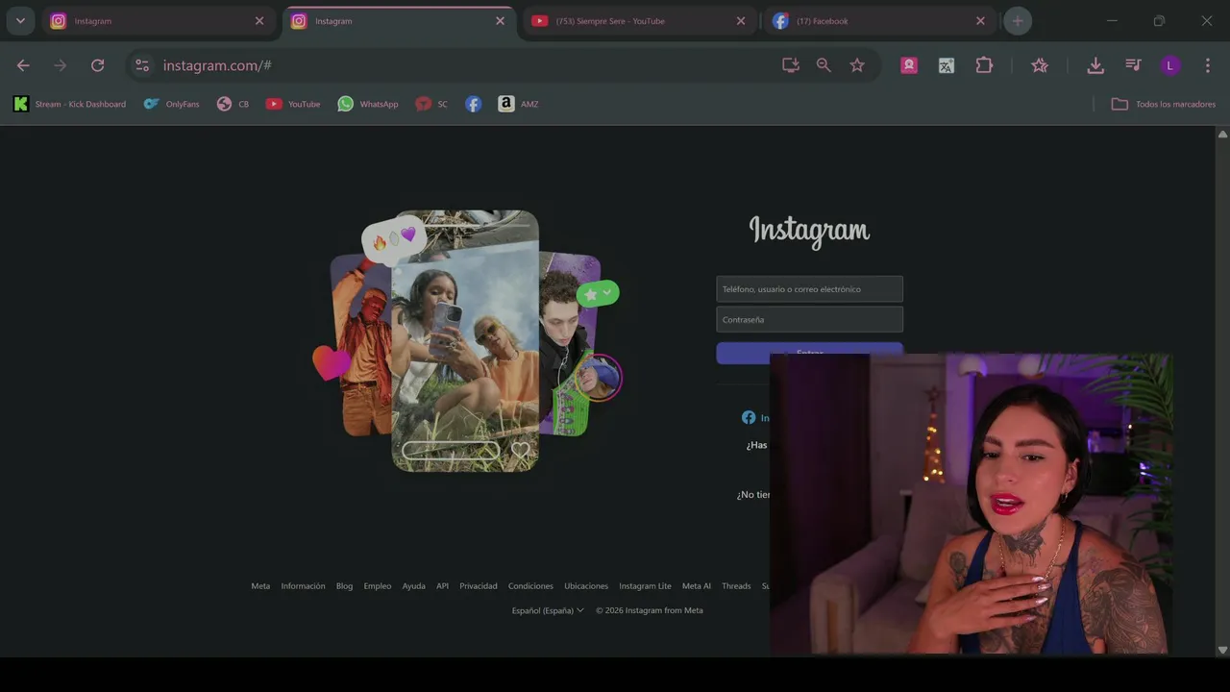Open the Chrome three-dot menu

[x=1208, y=65]
